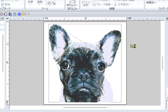Open the オプション編集 options dropdown

coord(86,4)
